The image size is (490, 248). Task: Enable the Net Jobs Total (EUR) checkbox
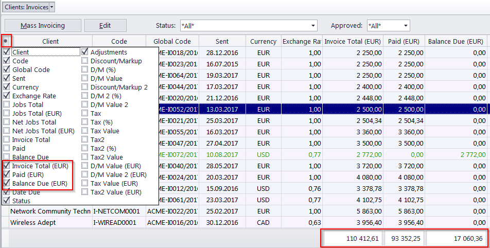coord(6,131)
